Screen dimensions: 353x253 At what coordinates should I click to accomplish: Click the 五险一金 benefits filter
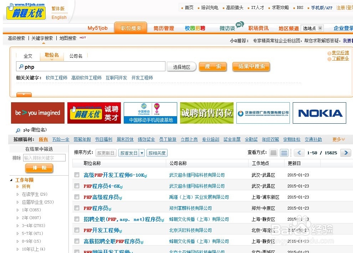(x=61, y=139)
